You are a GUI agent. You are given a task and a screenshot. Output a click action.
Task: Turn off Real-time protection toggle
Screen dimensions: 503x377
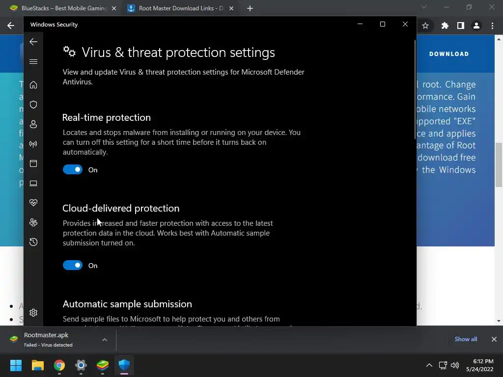[x=73, y=169]
